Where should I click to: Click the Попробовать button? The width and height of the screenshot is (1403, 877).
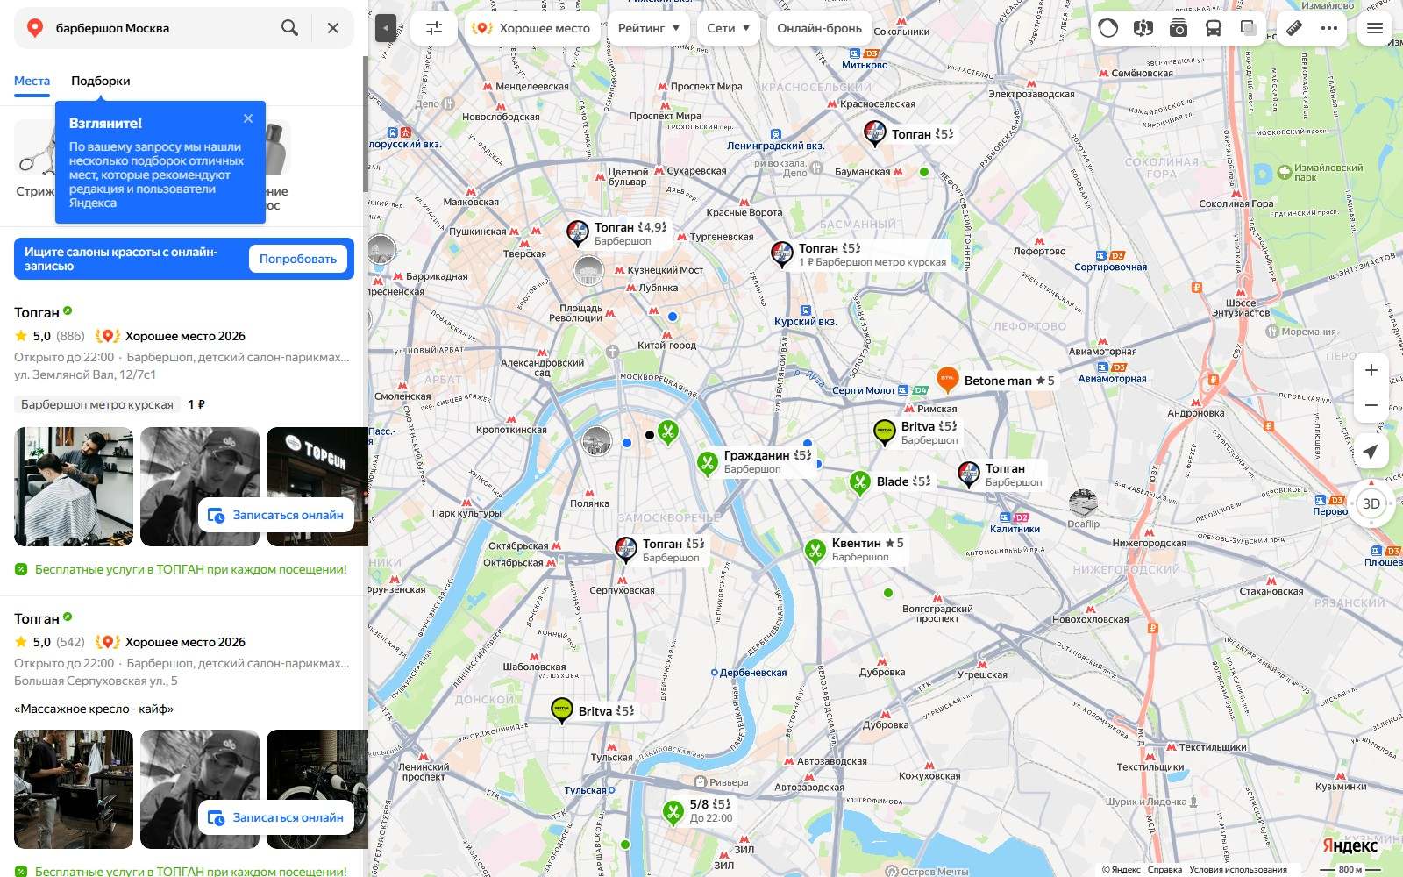tap(298, 259)
